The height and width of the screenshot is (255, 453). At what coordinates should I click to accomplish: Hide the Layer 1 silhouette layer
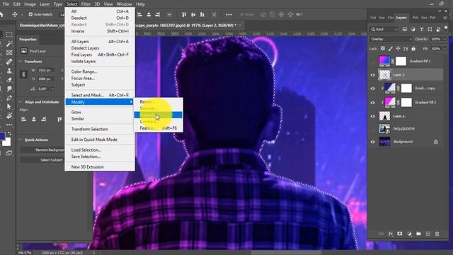[373, 116]
